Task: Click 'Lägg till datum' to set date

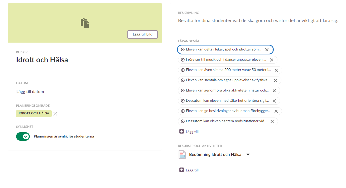Action: [x=30, y=92]
